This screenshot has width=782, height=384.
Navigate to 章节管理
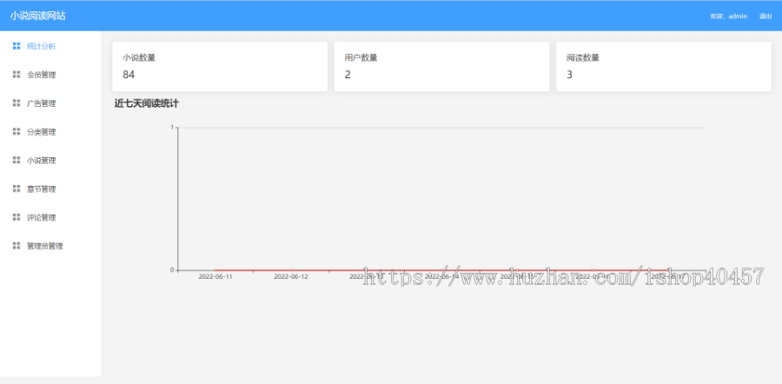[50, 189]
